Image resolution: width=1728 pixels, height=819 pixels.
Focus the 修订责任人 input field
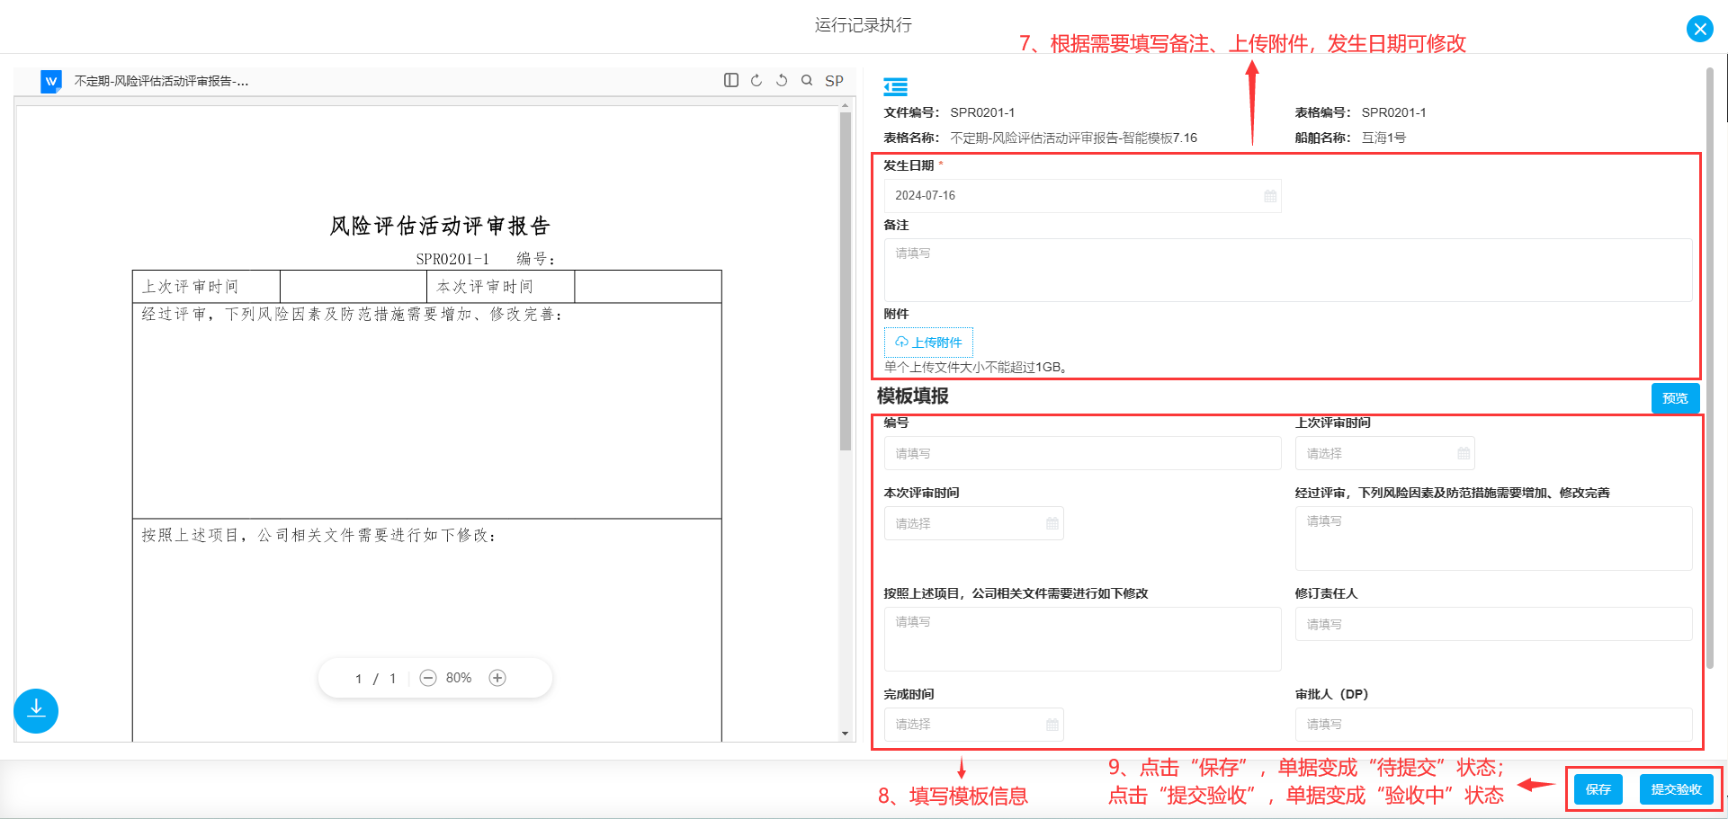1493,624
